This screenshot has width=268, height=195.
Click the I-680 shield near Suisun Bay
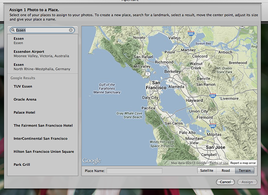click(x=191, y=33)
